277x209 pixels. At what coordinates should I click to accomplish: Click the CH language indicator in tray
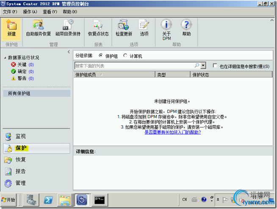(x=185, y=200)
